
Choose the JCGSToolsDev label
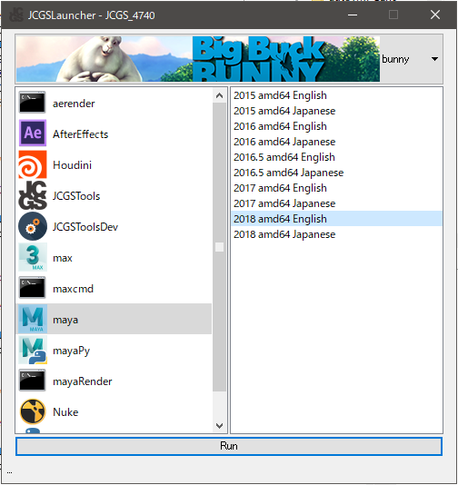coord(85,227)
